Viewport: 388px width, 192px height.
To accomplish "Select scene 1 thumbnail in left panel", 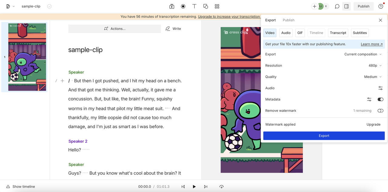I will (27, 57).
